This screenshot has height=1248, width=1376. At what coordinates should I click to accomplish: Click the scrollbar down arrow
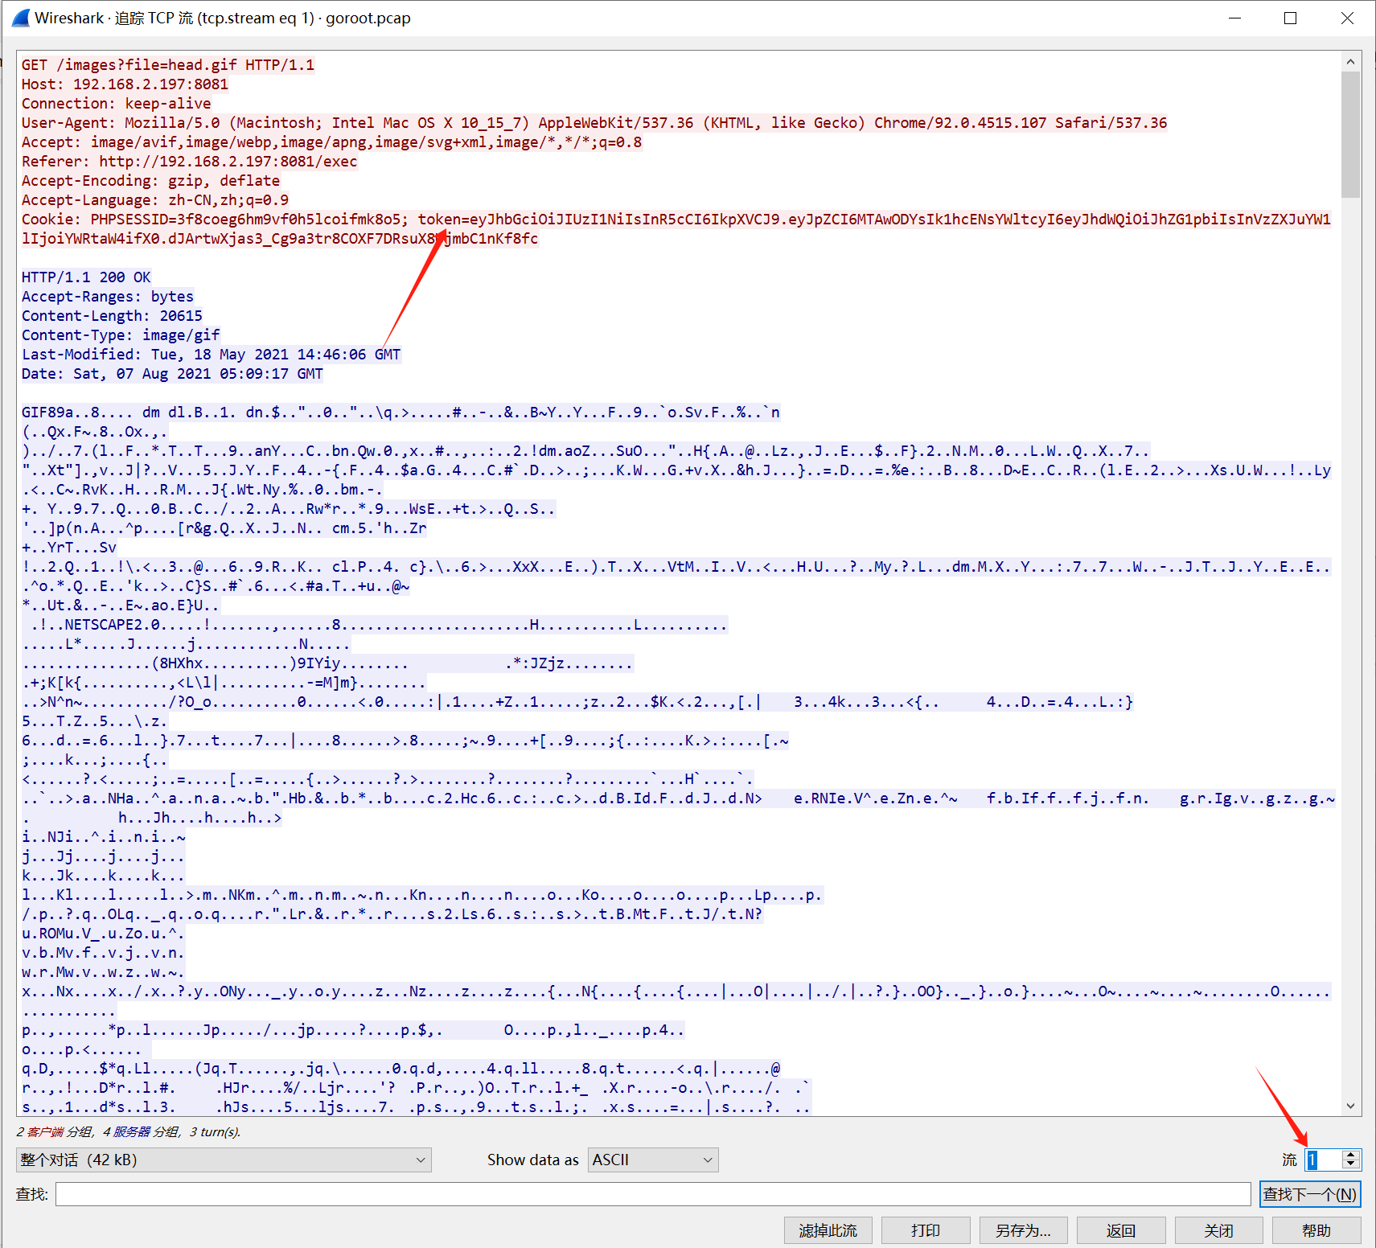pyautogui.click(x=1351, y=1106)
